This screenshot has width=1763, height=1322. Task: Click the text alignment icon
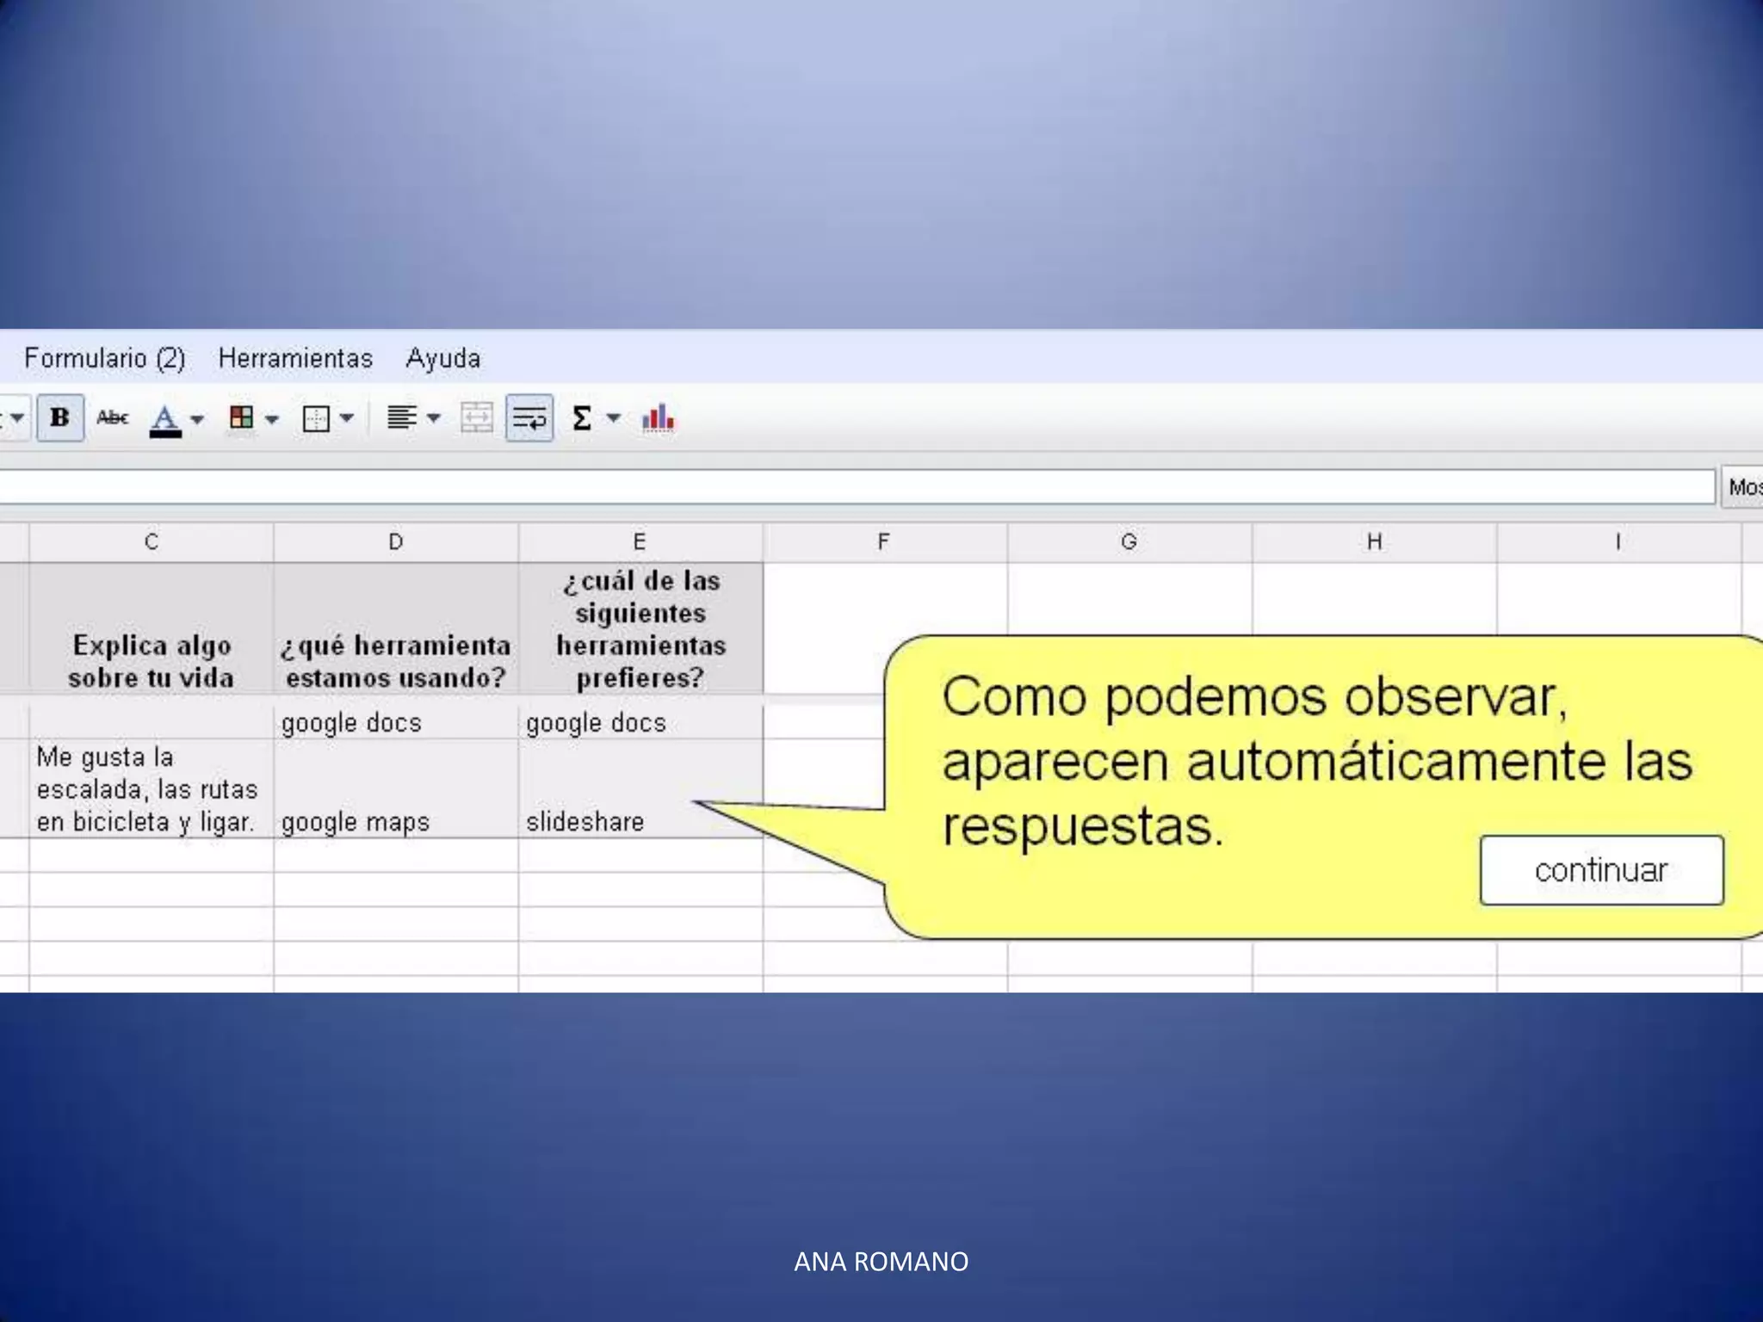click(401, 418)
